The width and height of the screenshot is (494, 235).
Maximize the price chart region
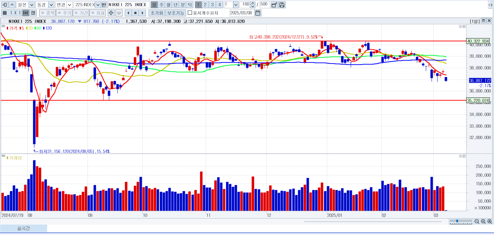pyautogui.click(x=460, y=26)
